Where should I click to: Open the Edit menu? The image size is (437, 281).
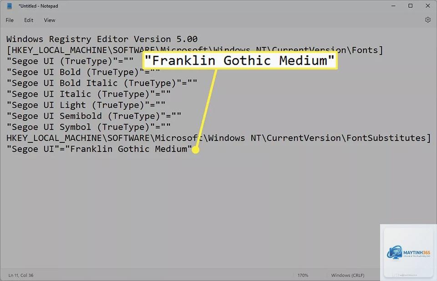pos(28,20)
